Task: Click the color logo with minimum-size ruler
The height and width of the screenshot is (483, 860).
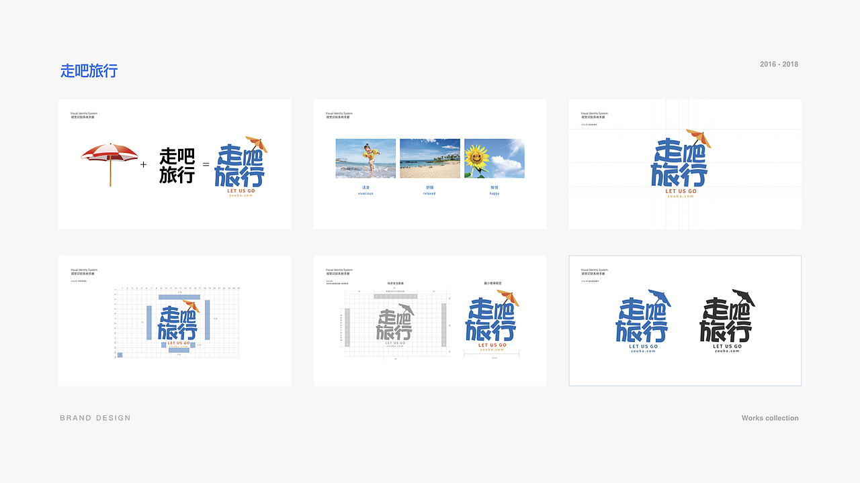Action: pos(492,321)
